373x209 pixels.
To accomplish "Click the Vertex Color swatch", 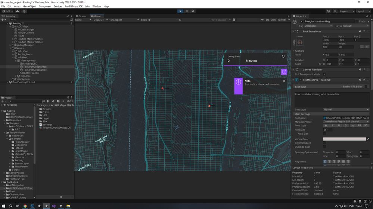I will coord(344,139).
